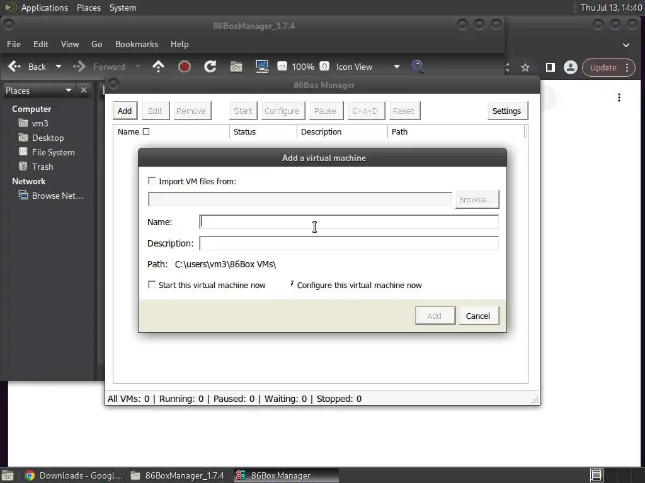Cancel the Add a virtual machine dialog
This screenshot has height=483, width=645.
pyautogui.click(x=478, y=316)
